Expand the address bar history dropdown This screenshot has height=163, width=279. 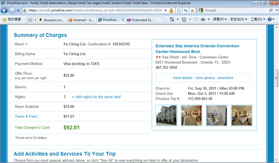click(x=166, y=10)
